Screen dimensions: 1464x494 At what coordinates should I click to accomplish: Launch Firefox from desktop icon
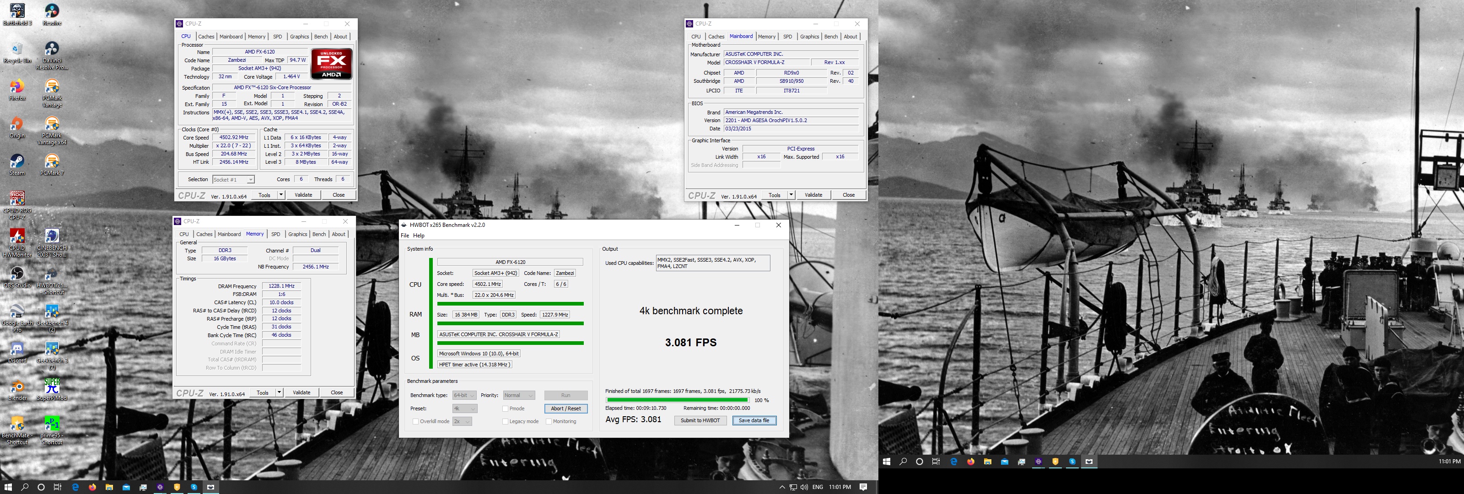17,90
